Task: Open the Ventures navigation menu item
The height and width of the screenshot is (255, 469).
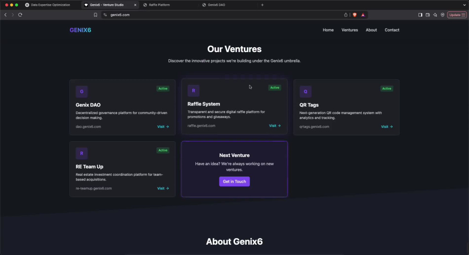Action: click(350, 30)
